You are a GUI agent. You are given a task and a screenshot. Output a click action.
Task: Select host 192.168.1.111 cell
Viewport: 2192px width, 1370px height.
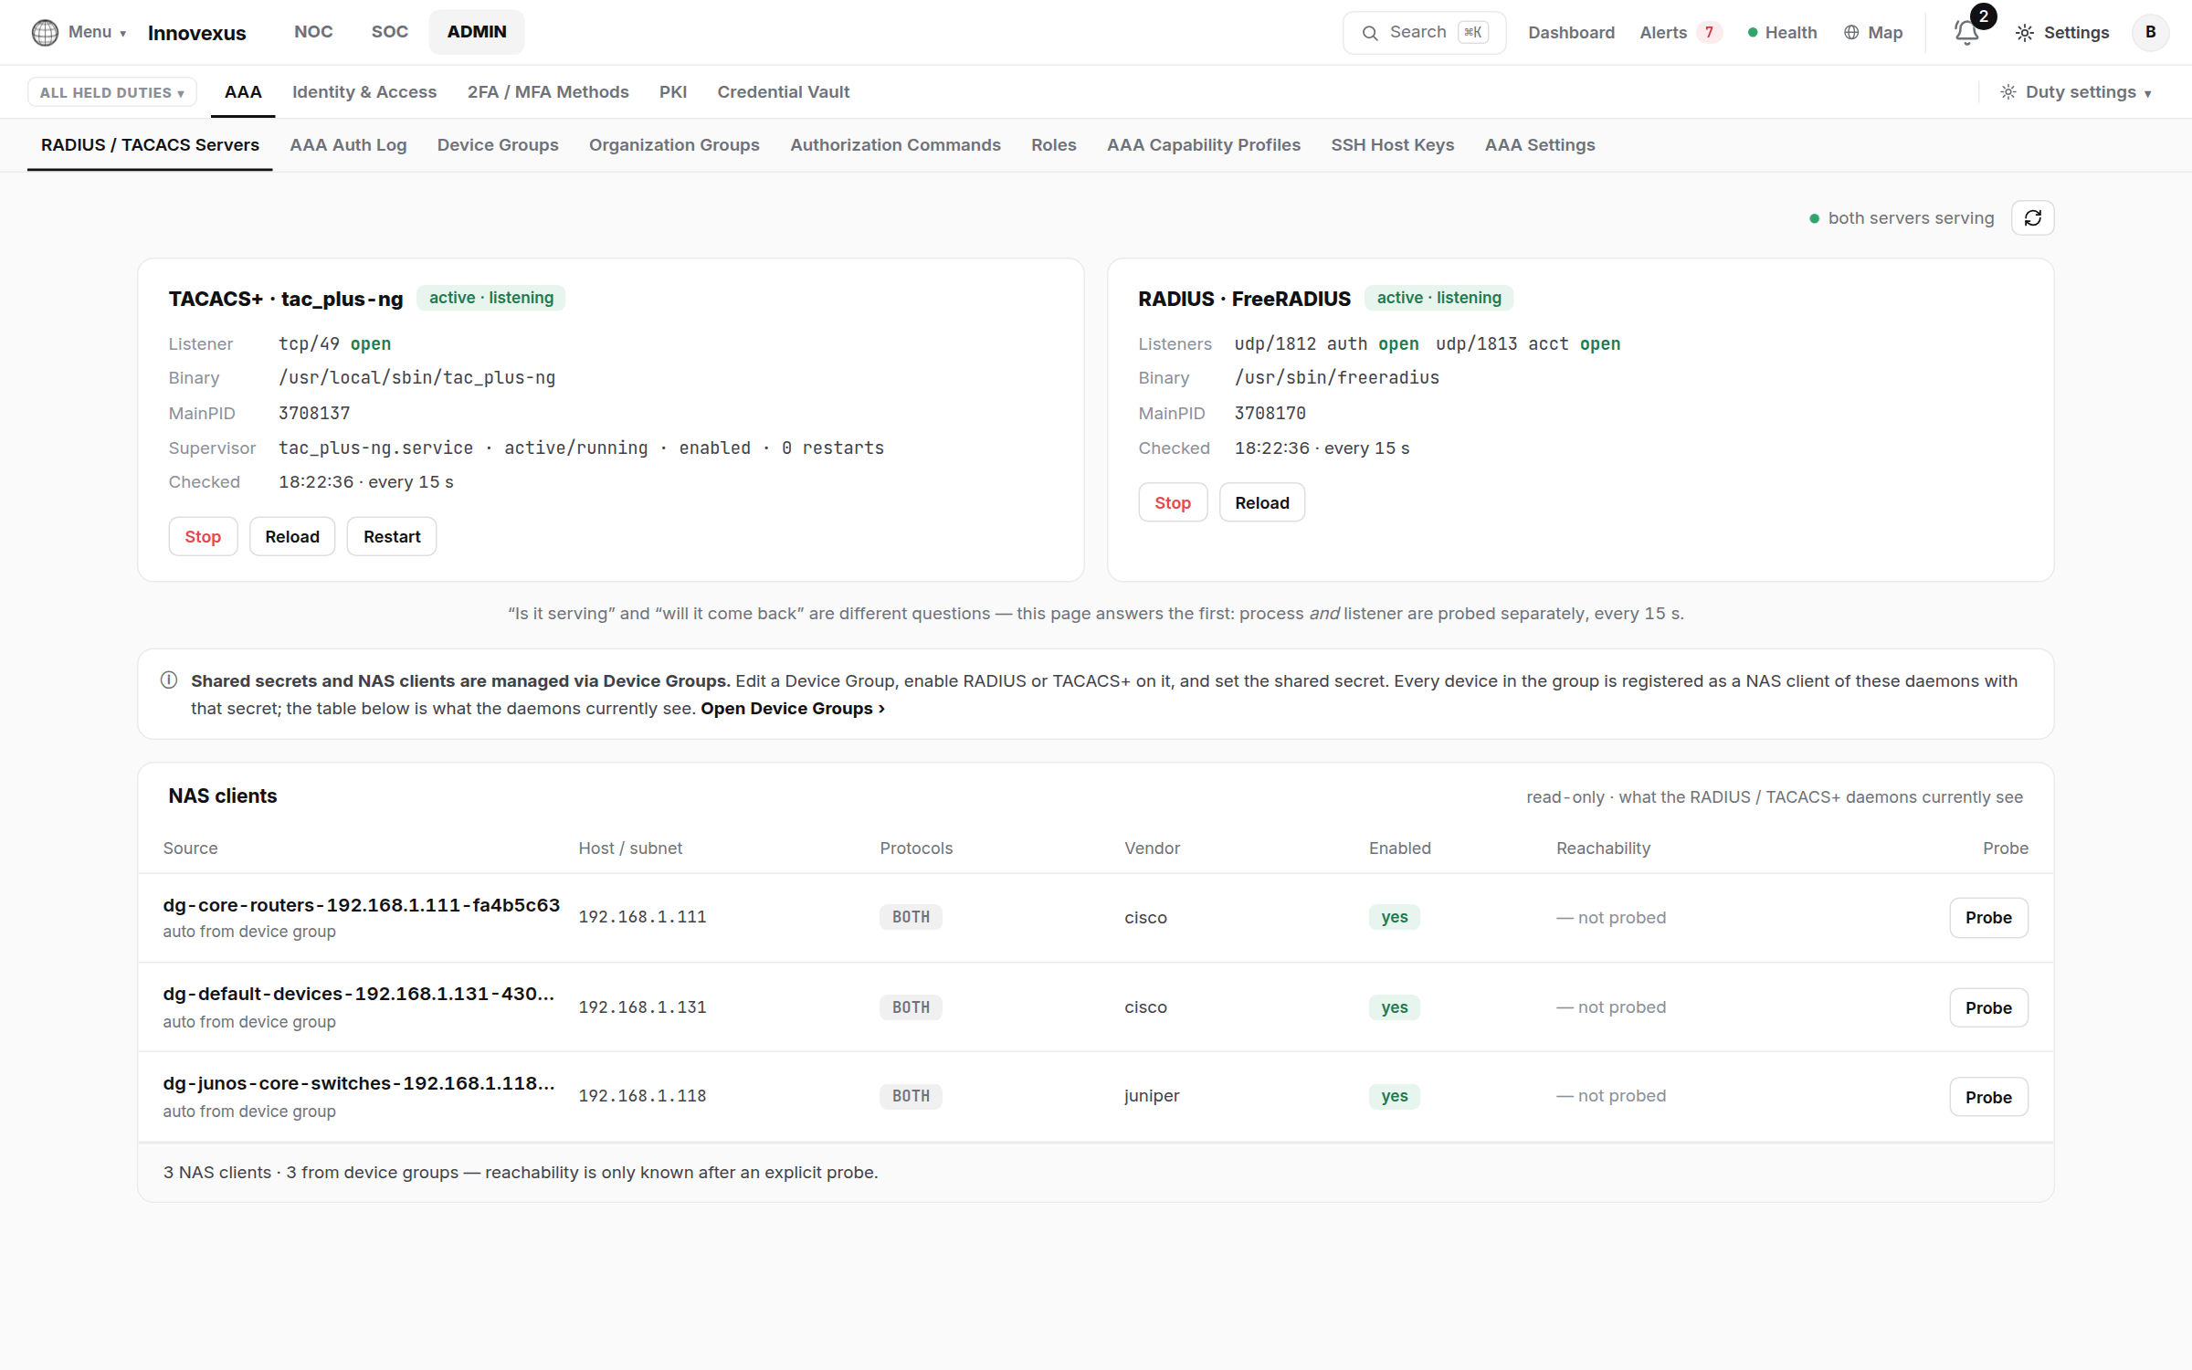click(x=642, y=917)
